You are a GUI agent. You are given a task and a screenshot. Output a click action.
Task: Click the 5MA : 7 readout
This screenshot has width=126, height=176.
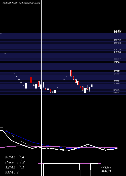point(12,172)
